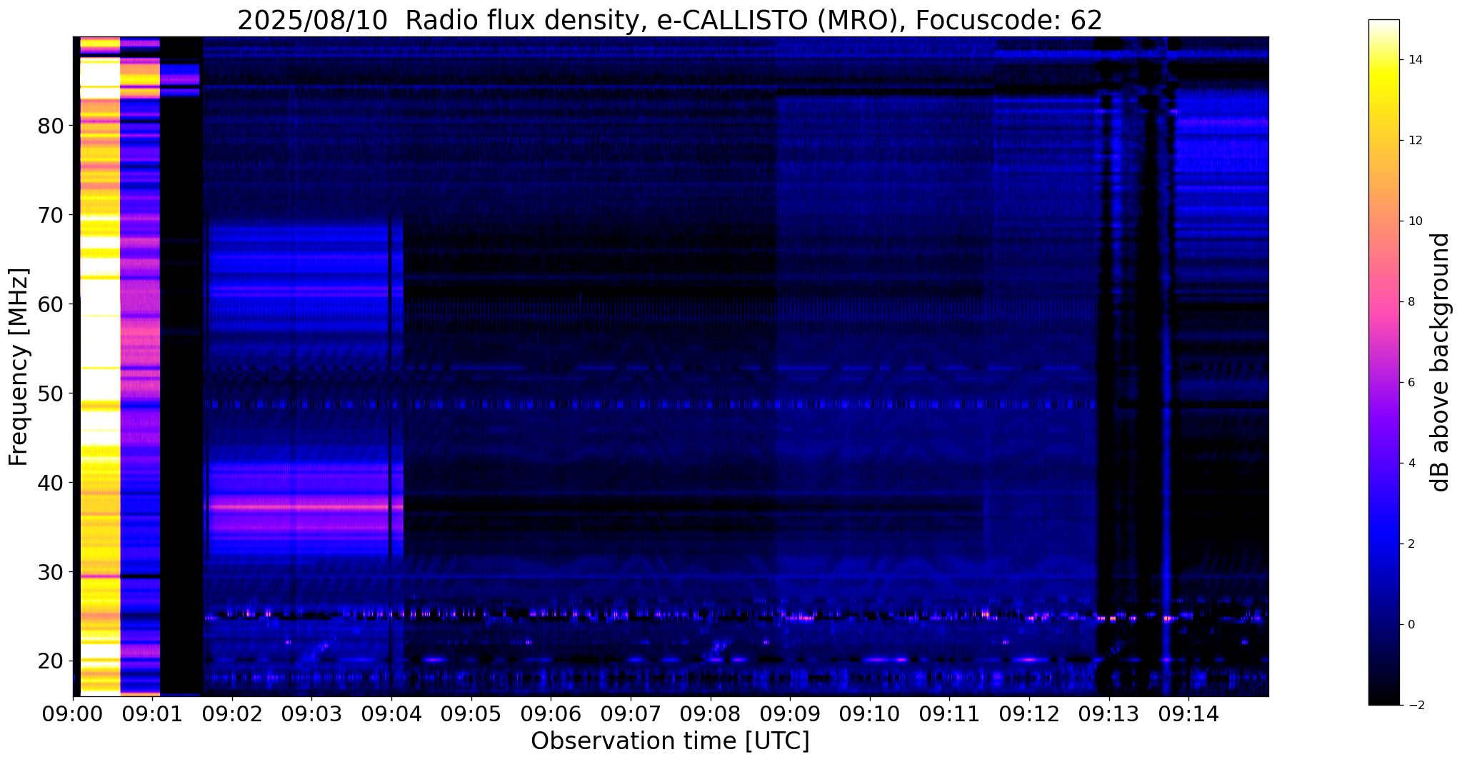Click the 09:09 time tick label
Image resolution: width=1462 pixels, height=762 pixels.
[x=790, y=714]
